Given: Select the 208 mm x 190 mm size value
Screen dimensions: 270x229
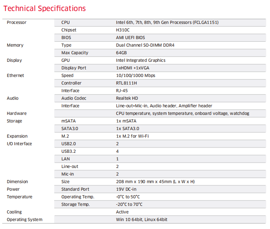Looking at the screenshot, I should 155,182.
